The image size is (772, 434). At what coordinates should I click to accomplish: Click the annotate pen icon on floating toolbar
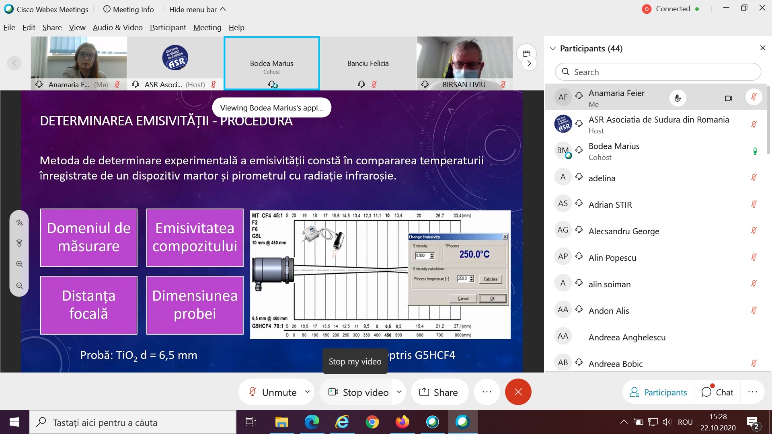[x=19, y=223]
